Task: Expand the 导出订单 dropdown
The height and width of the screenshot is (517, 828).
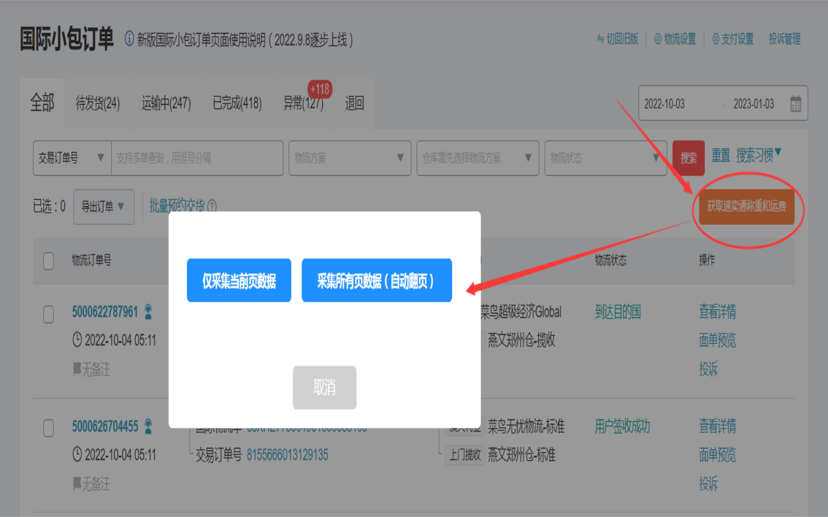Action: click(x=103, y=207)
